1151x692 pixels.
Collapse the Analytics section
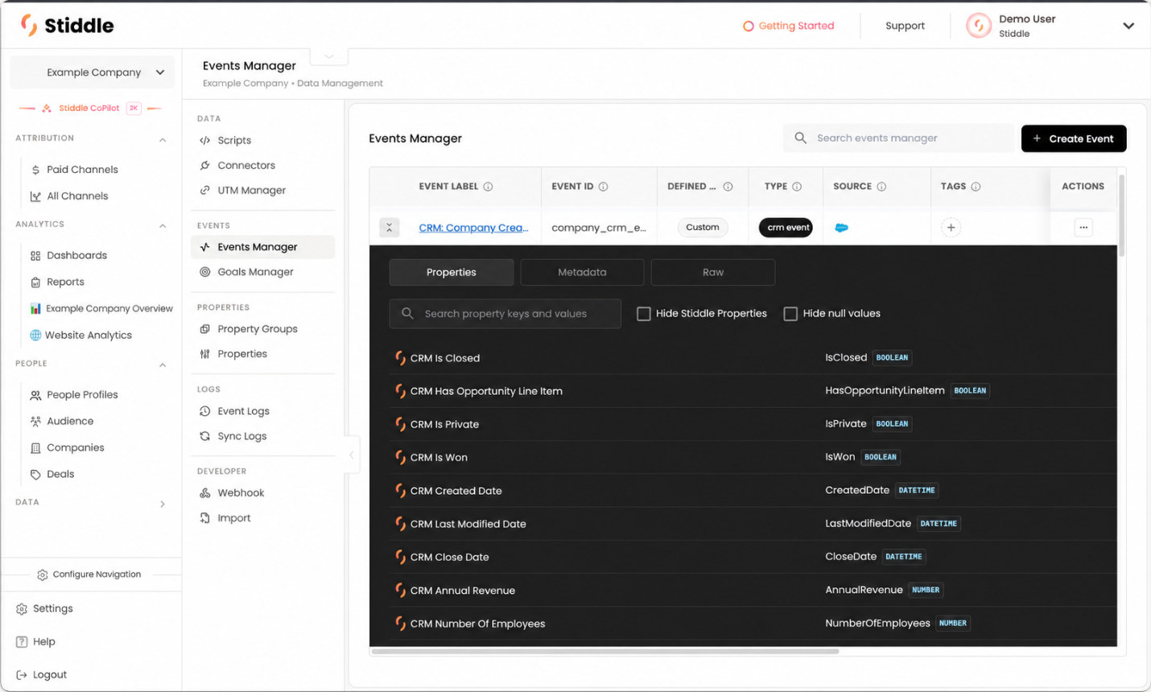pyautogui.click(x=163, y=225)
